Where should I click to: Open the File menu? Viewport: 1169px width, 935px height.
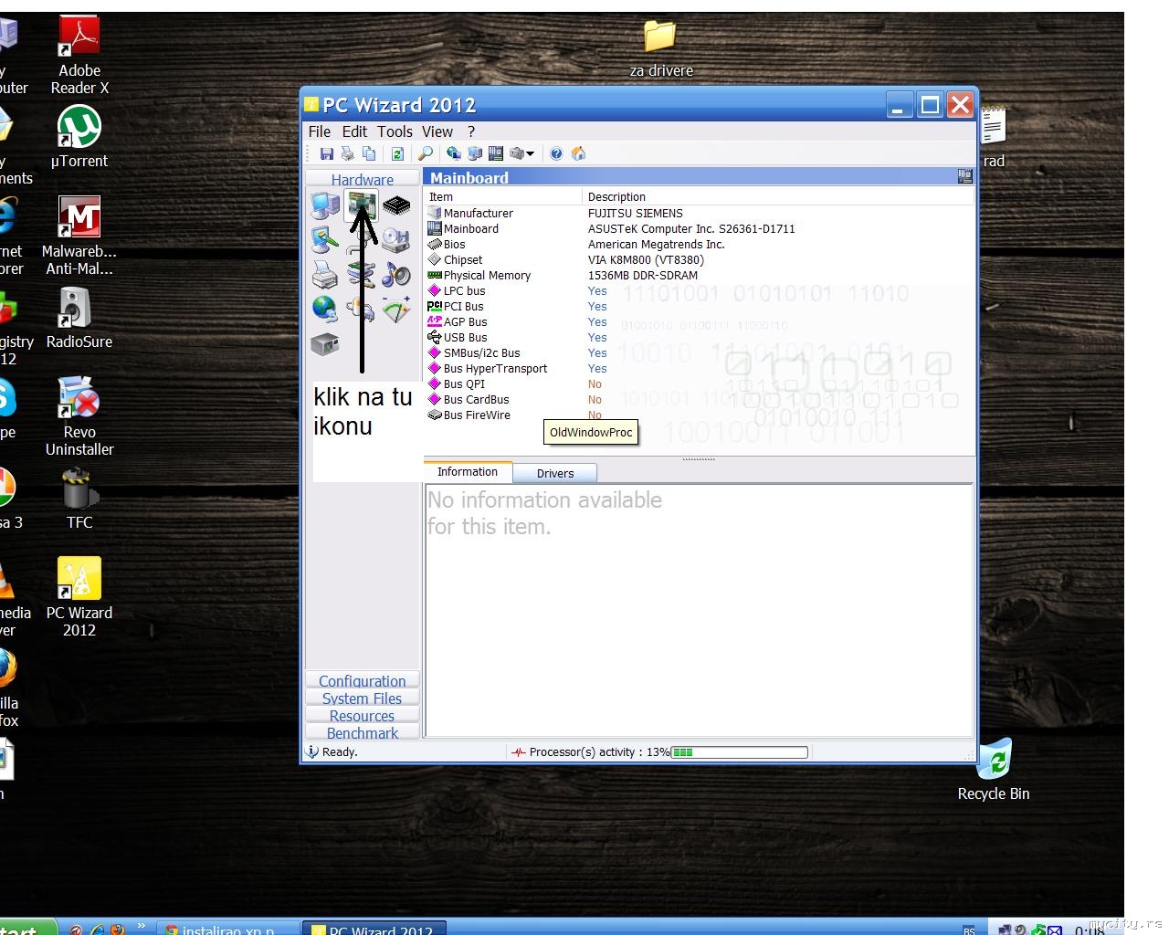[320, 131]
